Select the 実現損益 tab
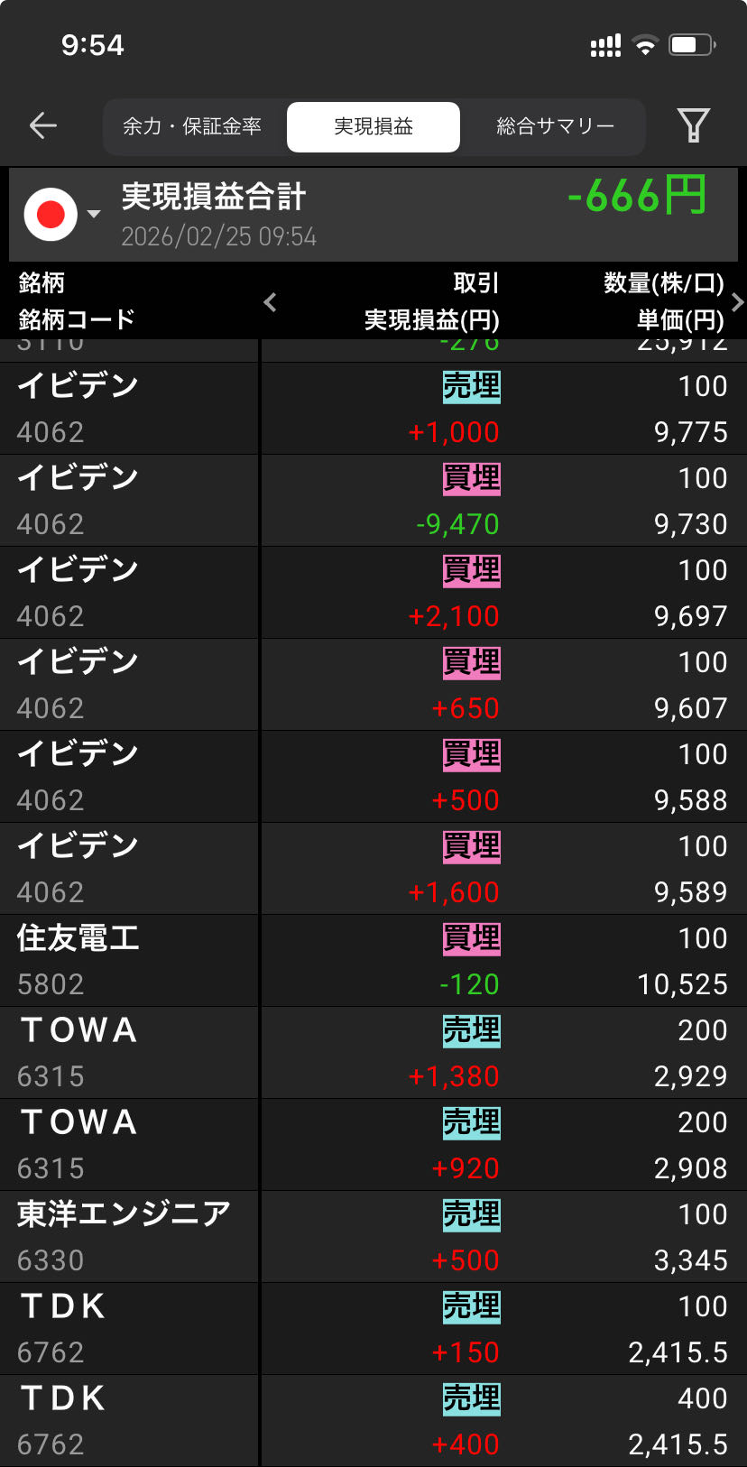Viewport: 747px width, 1467px height. point(373,126)
